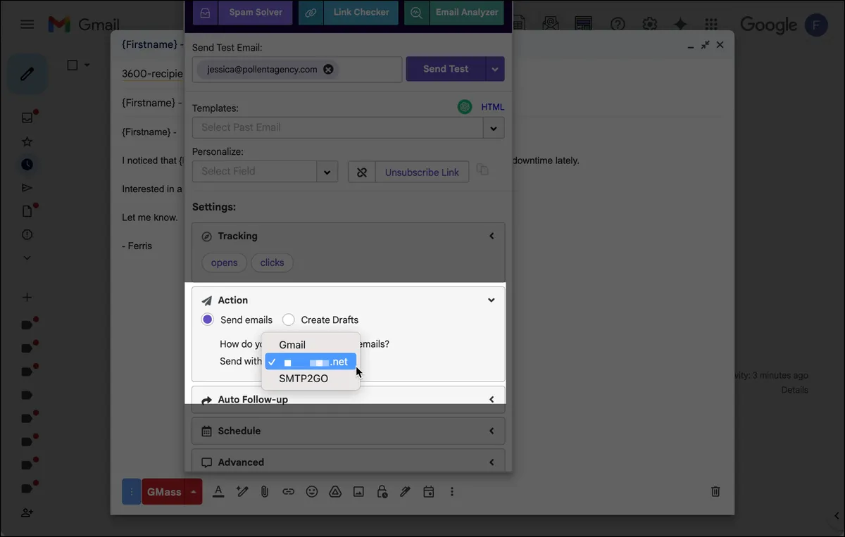Open the Google account avatar F

tap(816, 25)
